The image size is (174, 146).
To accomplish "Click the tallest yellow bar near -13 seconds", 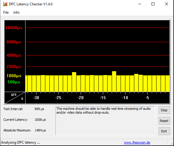I will [114, 81].
